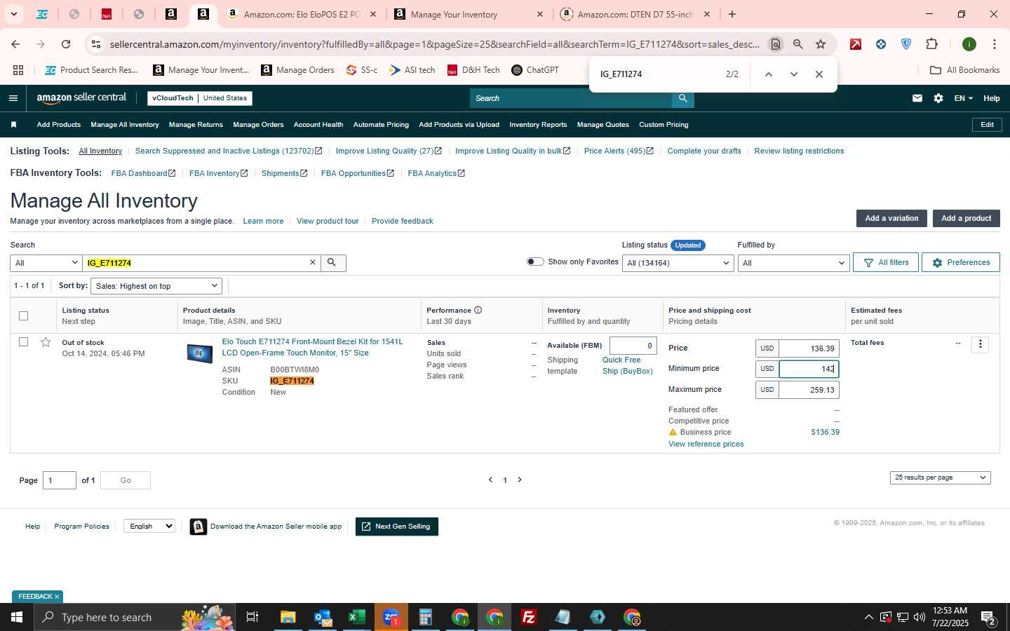Close the browser find bar
1010x631 pixels.
pos(819,74)
